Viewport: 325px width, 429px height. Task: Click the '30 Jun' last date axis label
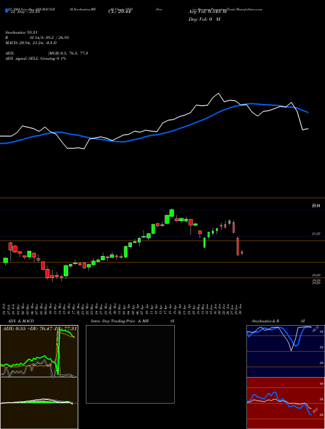tap(242, 309)
